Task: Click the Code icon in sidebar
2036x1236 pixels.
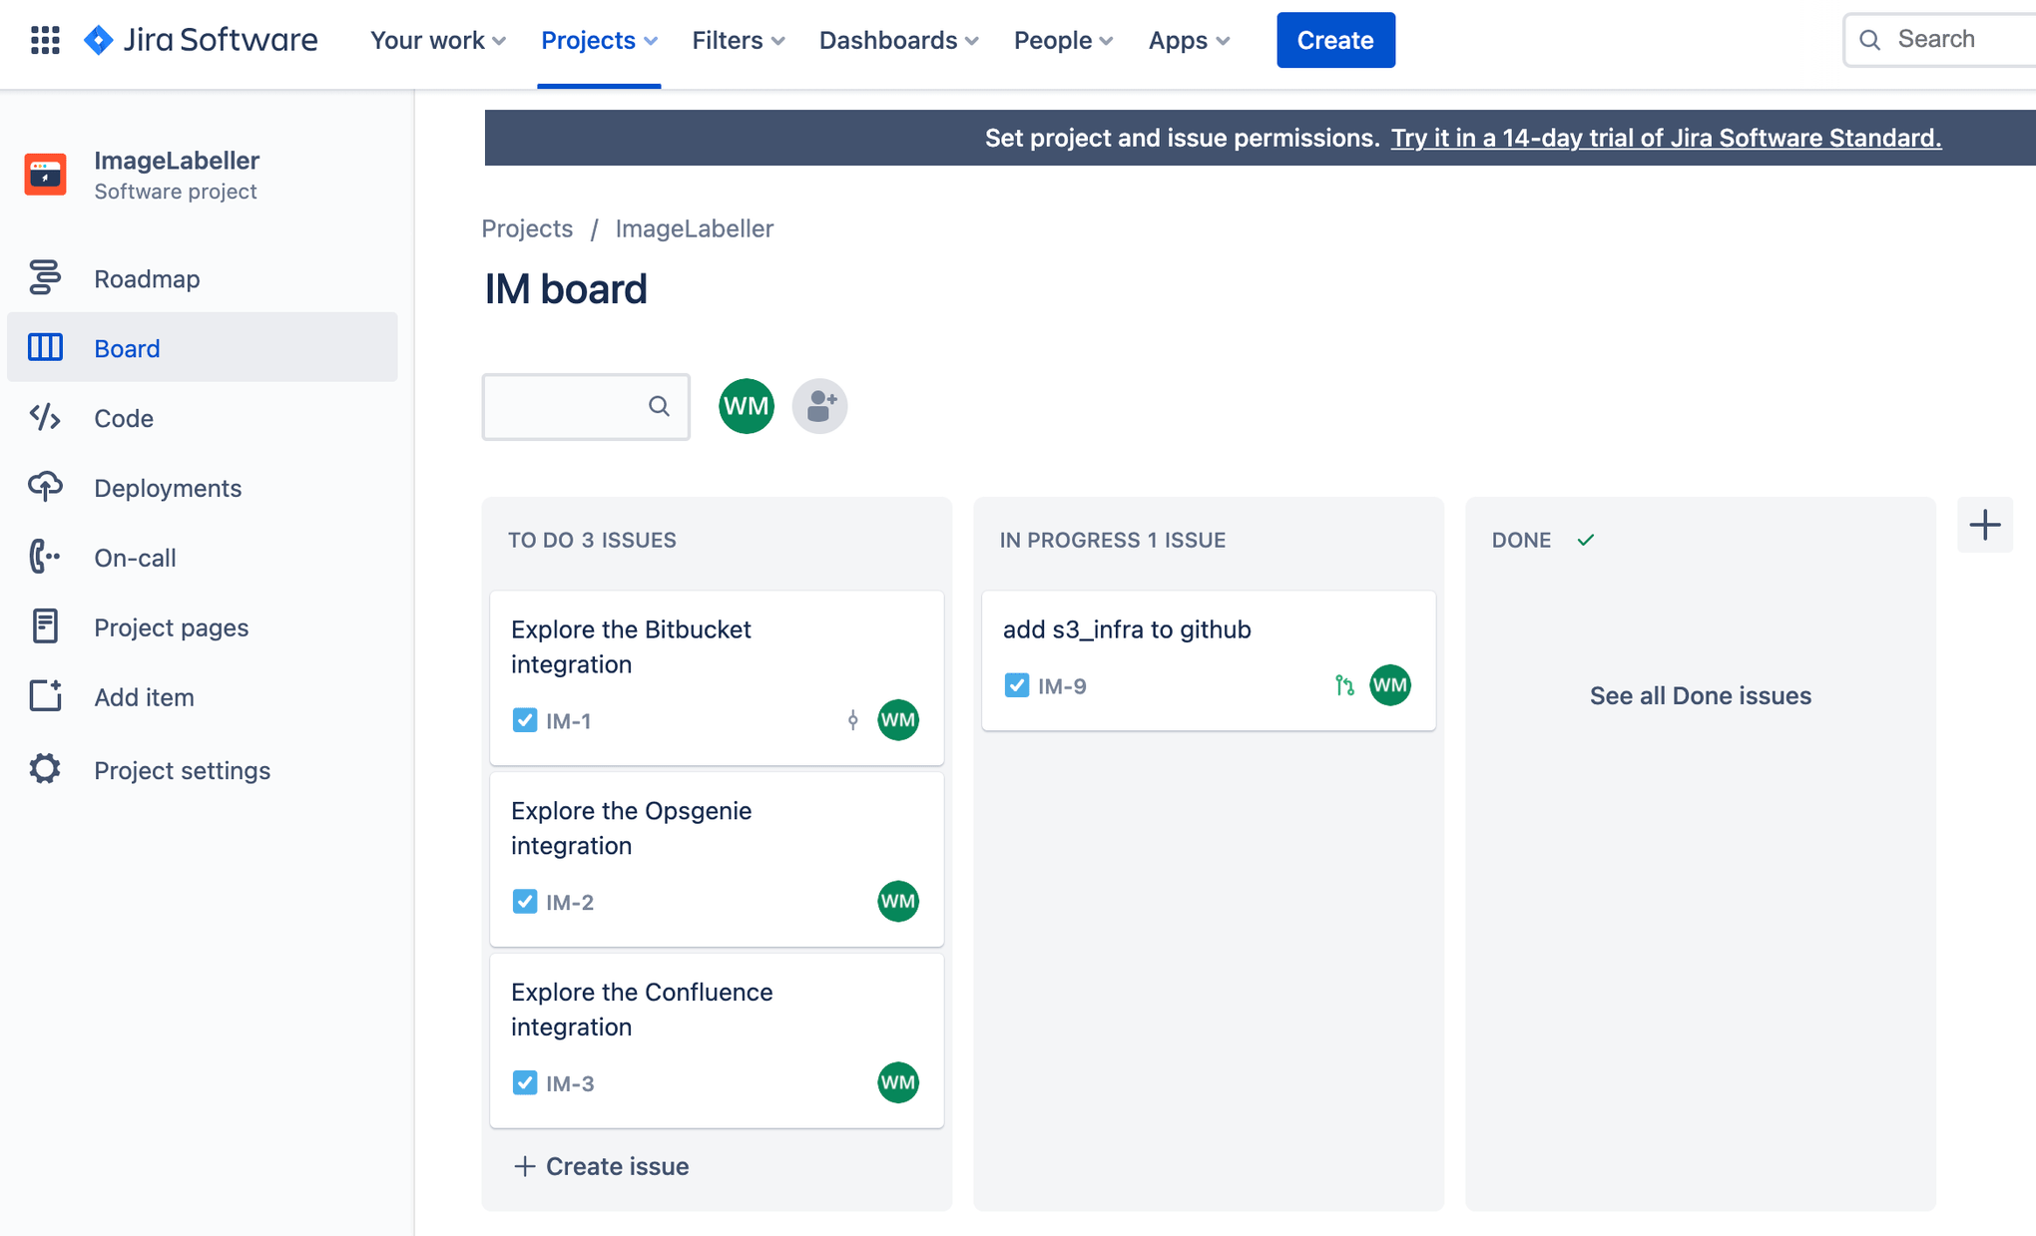Action: point(45,419)
